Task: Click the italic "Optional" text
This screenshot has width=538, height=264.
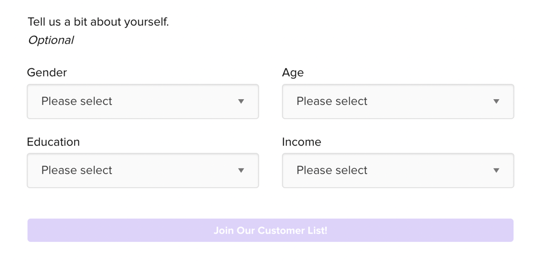Action: pyautogui.click(x=50, y=40)
